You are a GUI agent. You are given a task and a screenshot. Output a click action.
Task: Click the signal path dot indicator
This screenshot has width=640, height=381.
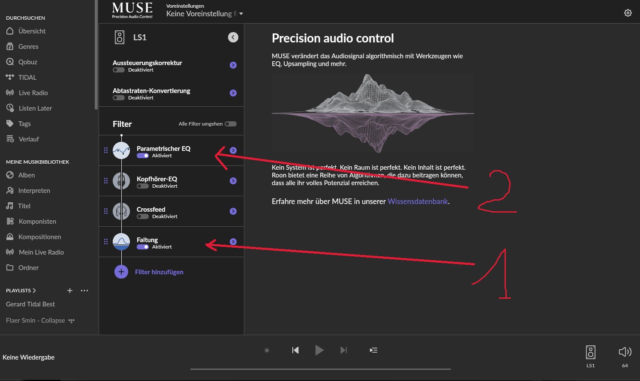point(267,350)
